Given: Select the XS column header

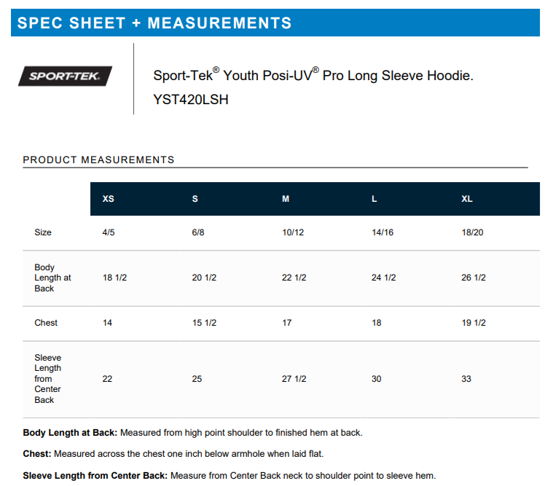Looking at the screenshot, I should (x=108, y=199).
